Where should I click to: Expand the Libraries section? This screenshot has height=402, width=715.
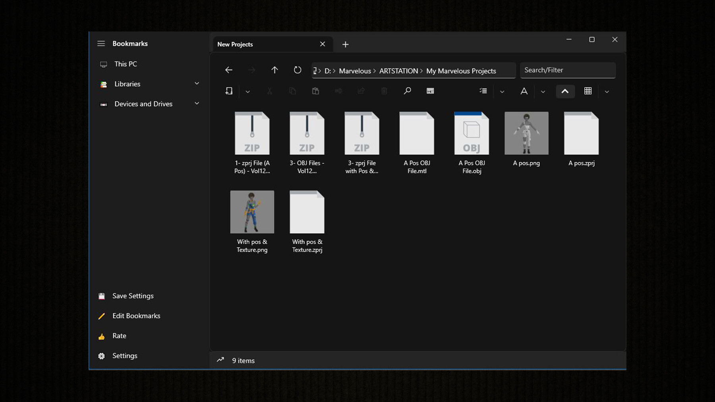197,84
